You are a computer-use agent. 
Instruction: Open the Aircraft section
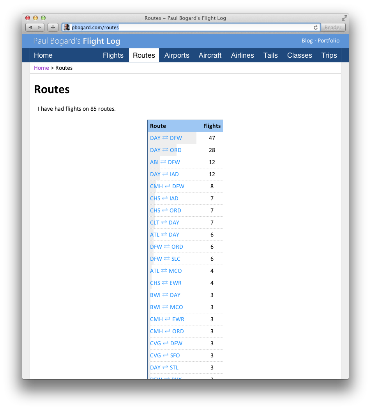pos(210,55)
